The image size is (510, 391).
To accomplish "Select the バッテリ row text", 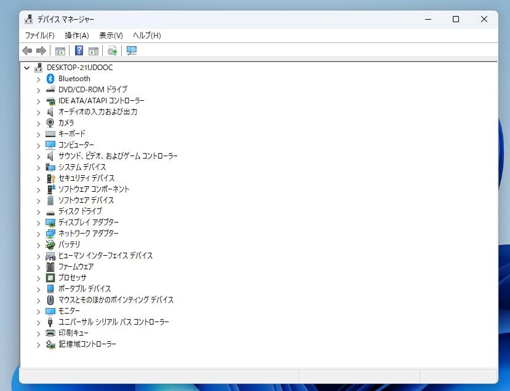I will pyautogui.click(x=69, y=245).
